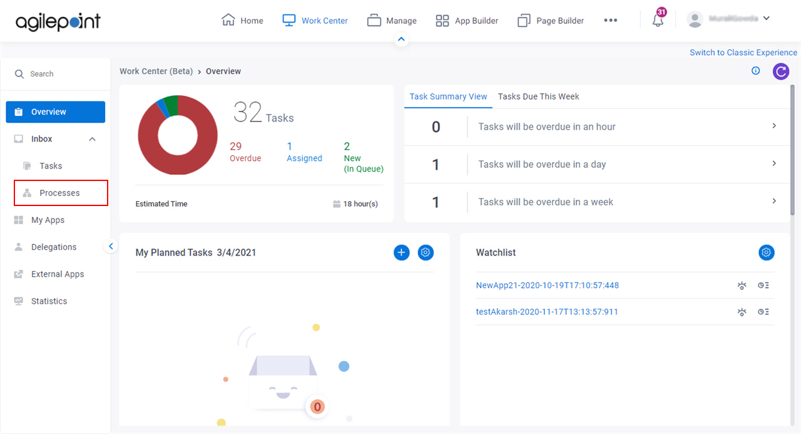Collapse the sidebar with arrow handle
Screen dimensions: 801x434
pos(110,246)
